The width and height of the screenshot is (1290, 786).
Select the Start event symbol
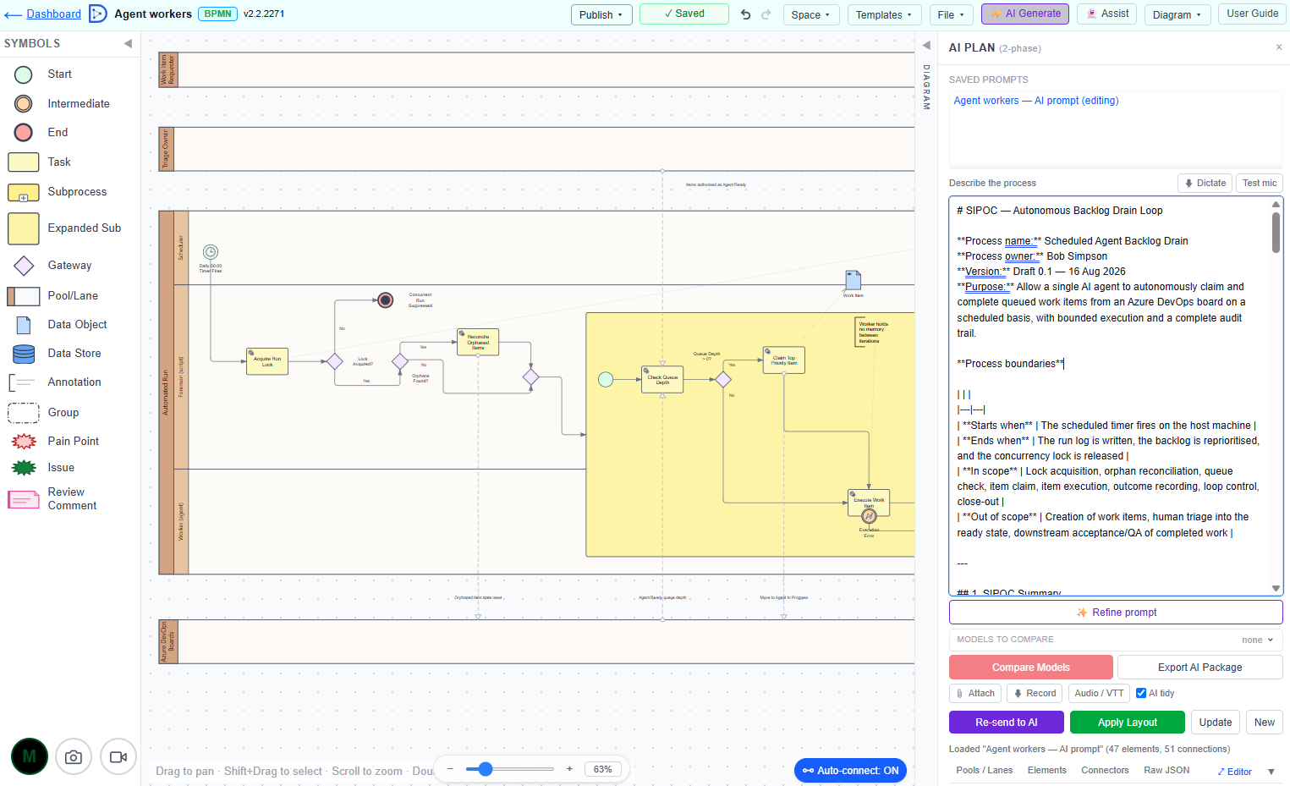pyautogui.click(x=24, y=74)
